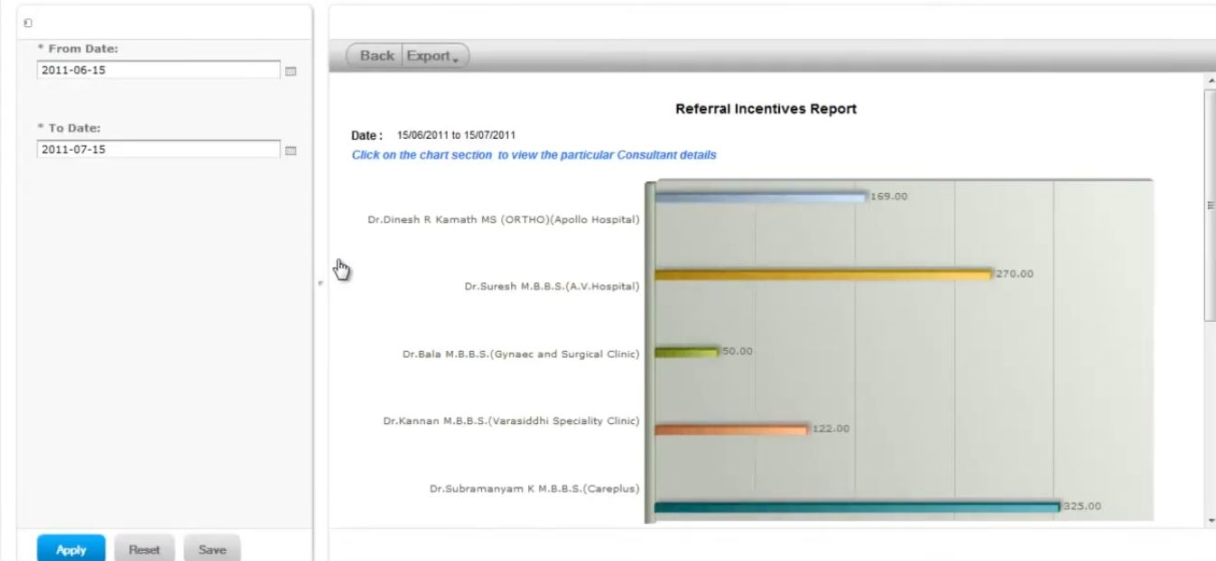Click the small icon at panel top-left corner
The width and height of the screenshot is (1216, 561).
tap(27, 22)
